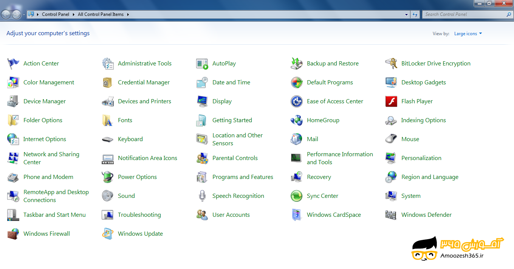Viewport: 514px width, 269px height.
Task: Click the HomeGroup spheres icon
Action: [x=297, y=120]
